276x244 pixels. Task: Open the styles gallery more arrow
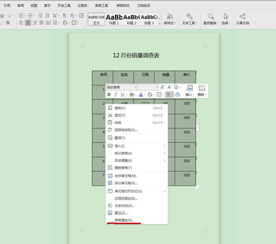coord(159,23)
